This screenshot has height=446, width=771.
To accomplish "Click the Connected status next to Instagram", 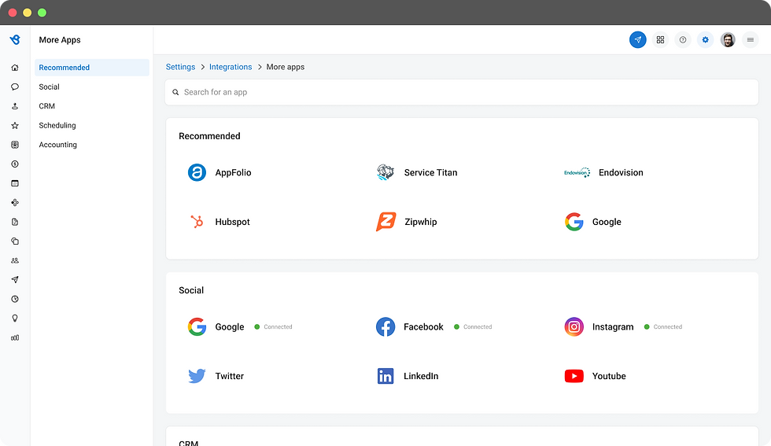I will pyautogui.click(x=663, y=327).
